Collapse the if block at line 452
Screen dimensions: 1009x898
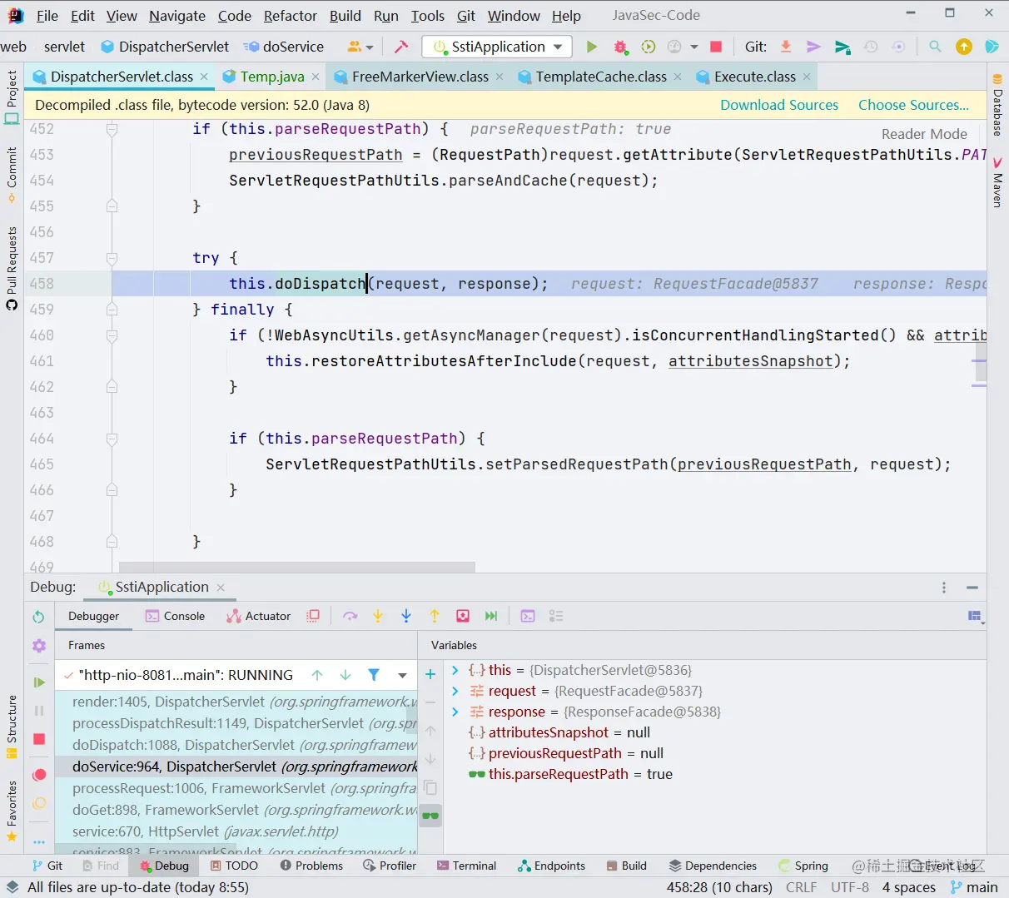[x=112, y=129]
